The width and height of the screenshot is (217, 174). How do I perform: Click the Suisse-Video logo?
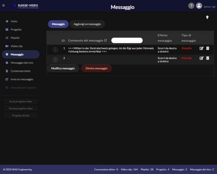[x=26, y=6]
